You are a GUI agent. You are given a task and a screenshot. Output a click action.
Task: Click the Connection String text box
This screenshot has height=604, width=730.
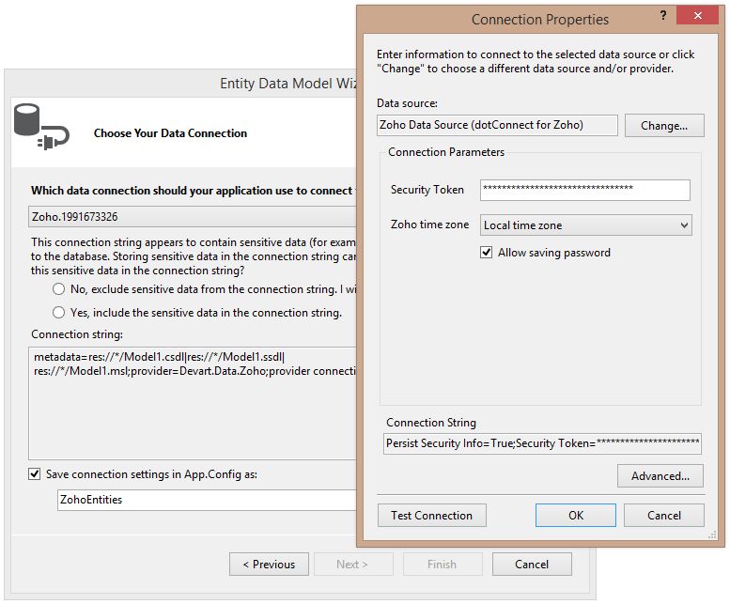click(542, 443)
